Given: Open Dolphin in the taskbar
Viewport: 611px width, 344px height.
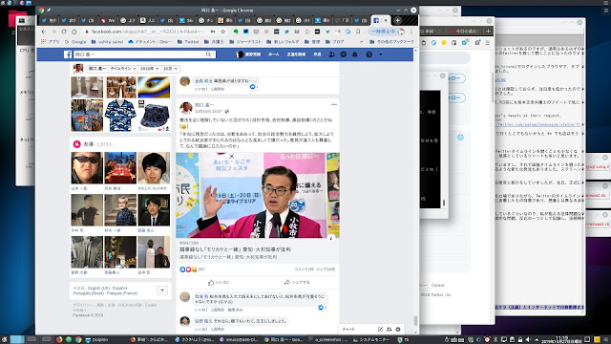Looking at the screenshot, I should [x=96, y=340].
